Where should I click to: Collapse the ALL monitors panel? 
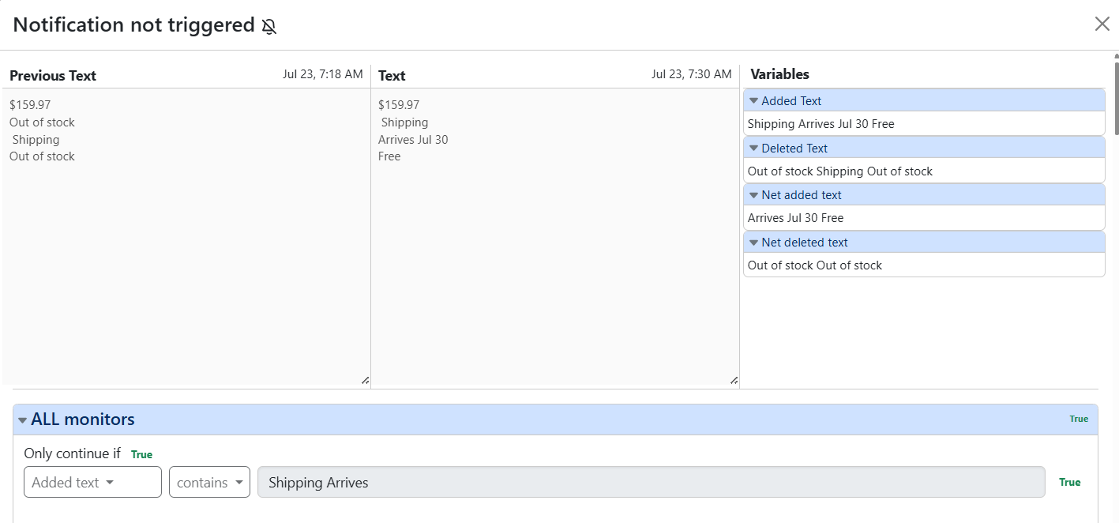click(x=555, y=420)
